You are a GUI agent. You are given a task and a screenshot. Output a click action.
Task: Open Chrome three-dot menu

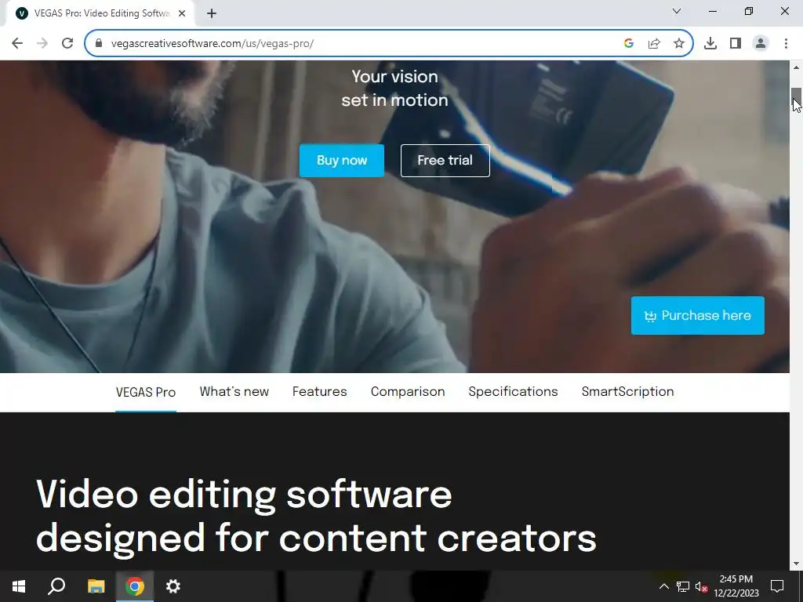(786, 44)
